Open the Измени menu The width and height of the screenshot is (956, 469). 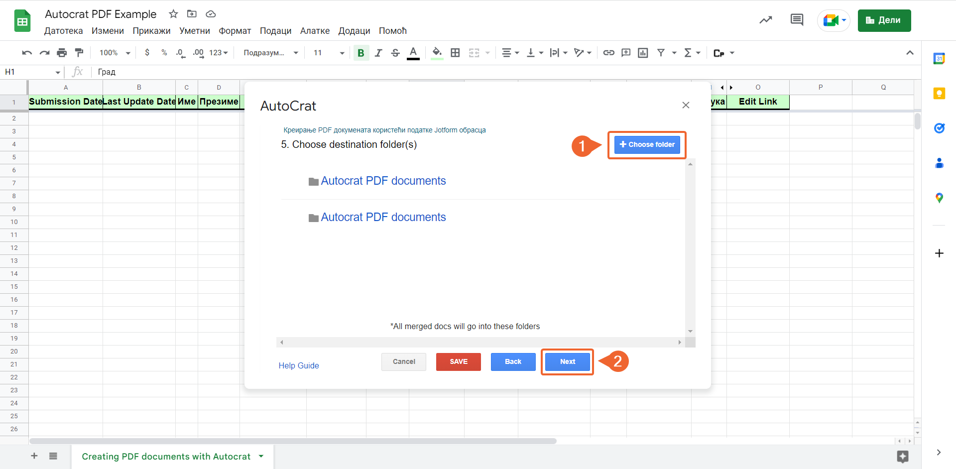point(108,31)
